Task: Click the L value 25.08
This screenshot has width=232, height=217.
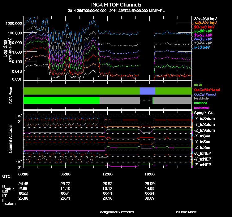Action: [x=23, y=198]
